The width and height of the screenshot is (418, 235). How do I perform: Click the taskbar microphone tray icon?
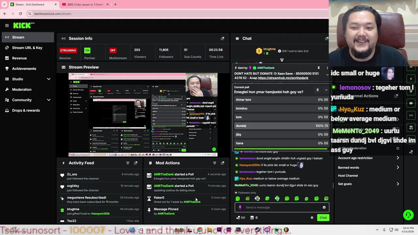click(384, 230)
